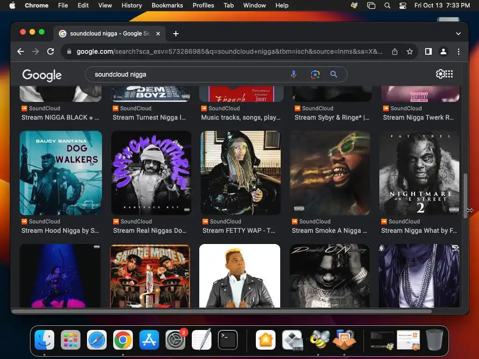Open the Window menu
Image resolution: width=479 pixels, height=359 pixels.
pos(254,5)
